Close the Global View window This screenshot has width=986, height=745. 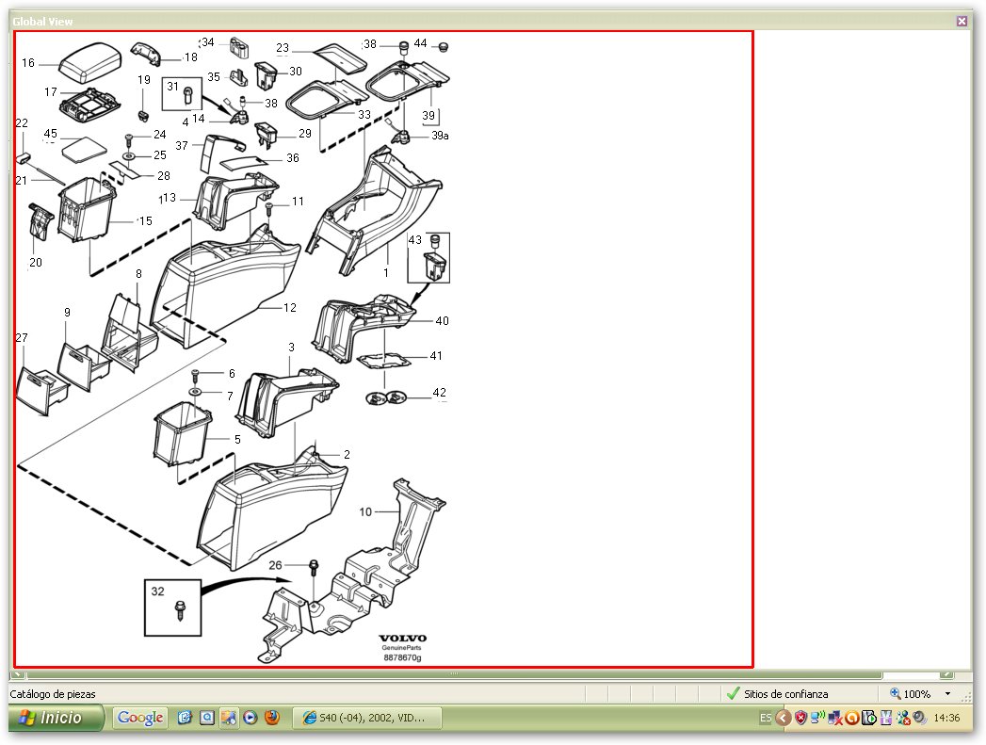(x=962, y=21)
